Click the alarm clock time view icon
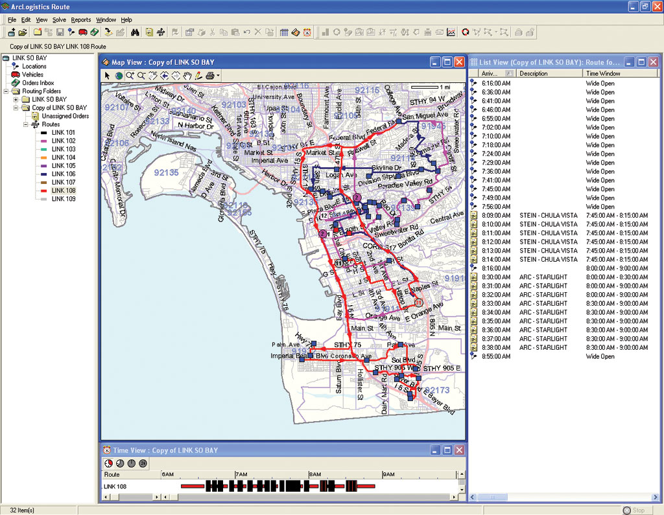The height and width of the screenshot is (515, 664). 307,32
